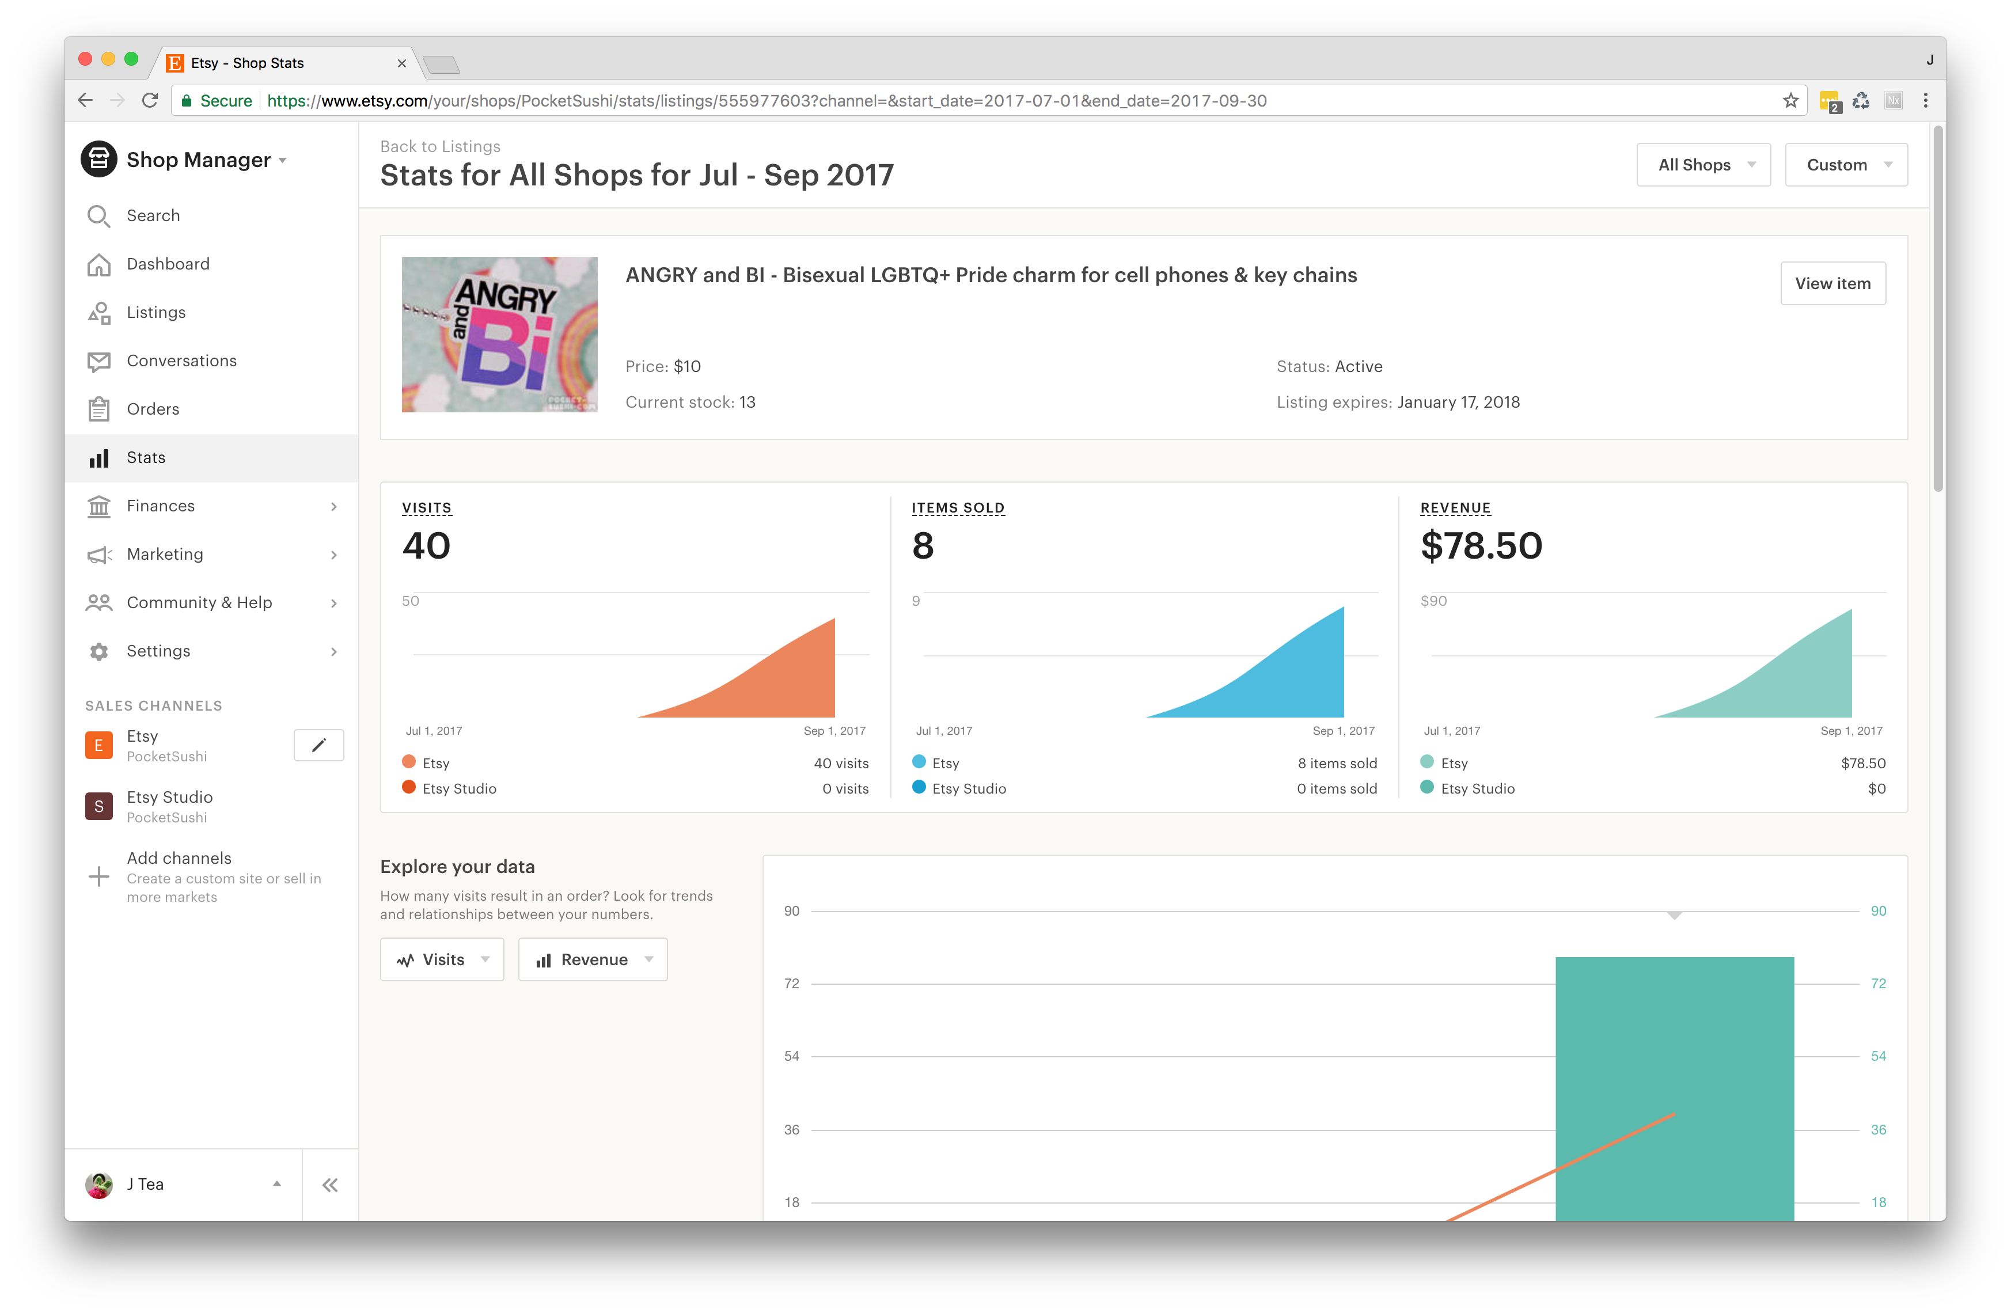Click the Stats bar chart icon

coord(99,458)
